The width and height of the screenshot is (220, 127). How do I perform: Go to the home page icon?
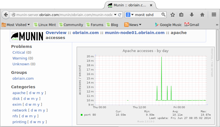coord(202,15)
